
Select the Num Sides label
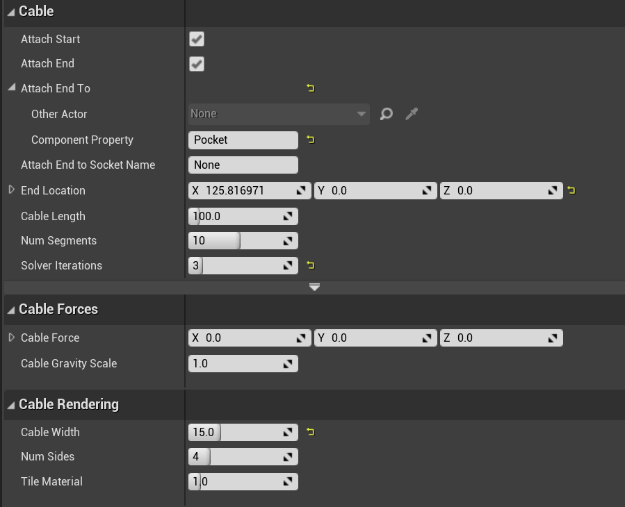pos(47,457)
